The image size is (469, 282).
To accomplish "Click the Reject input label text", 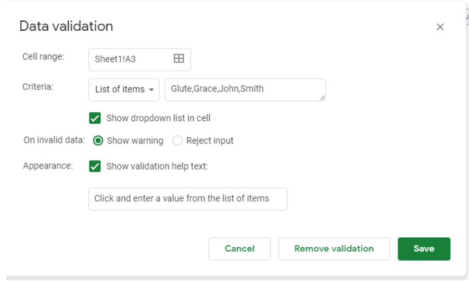I will click(x=210, y=141).
